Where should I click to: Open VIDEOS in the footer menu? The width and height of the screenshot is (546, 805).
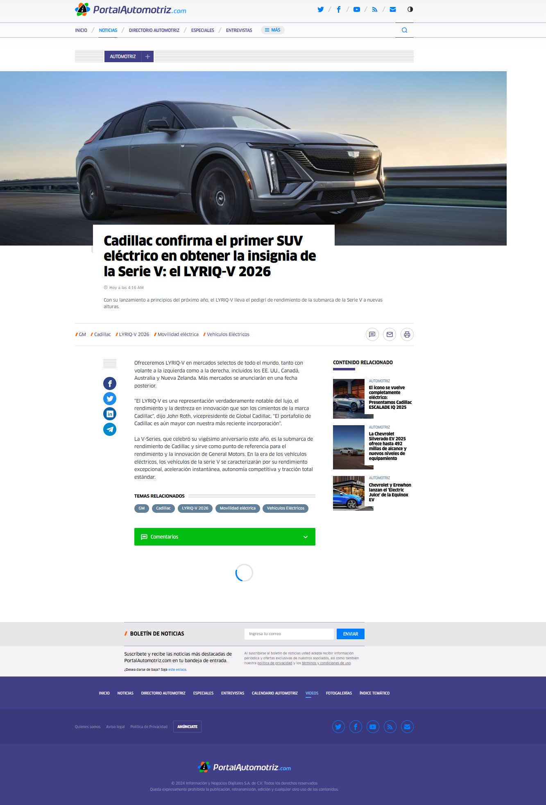312,693
